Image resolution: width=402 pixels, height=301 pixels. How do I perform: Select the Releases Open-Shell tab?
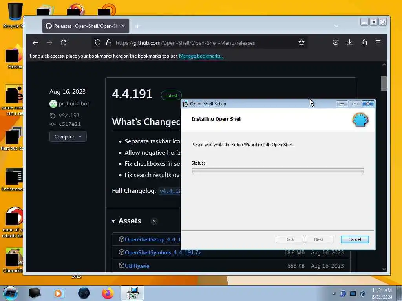tap(86, 26)
